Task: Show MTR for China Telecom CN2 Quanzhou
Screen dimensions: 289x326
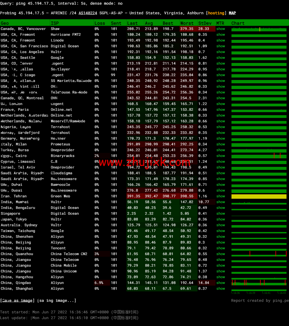Action: point(220,254)
